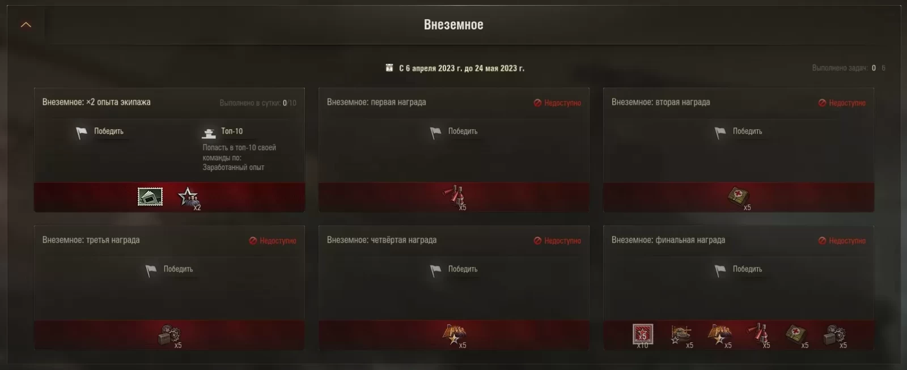Click the calendar icon next to the event dates
Screen dimensions: 907x370
(389, 68)
